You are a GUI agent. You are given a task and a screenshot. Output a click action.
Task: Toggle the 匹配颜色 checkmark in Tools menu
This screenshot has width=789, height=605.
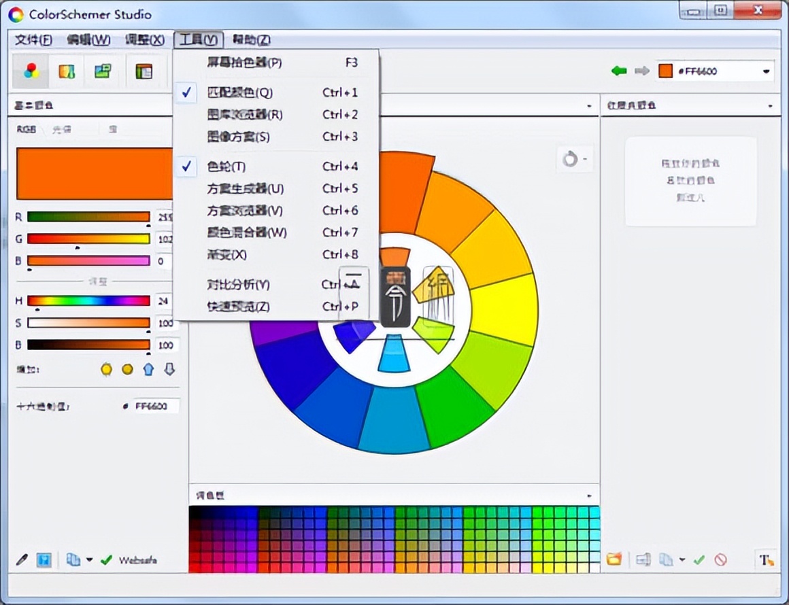[186, 92]
